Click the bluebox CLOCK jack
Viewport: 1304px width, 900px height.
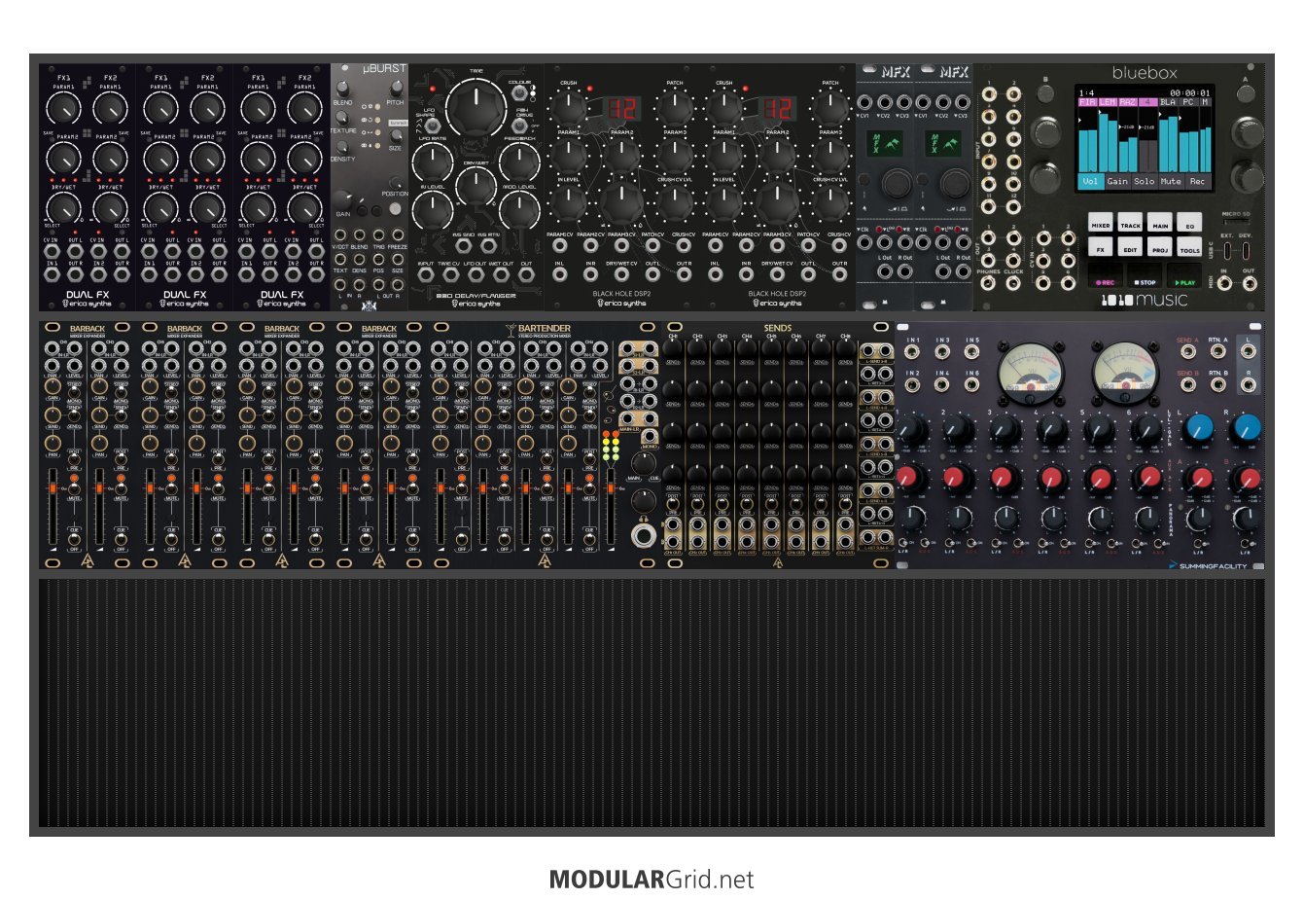(1013, 283)
